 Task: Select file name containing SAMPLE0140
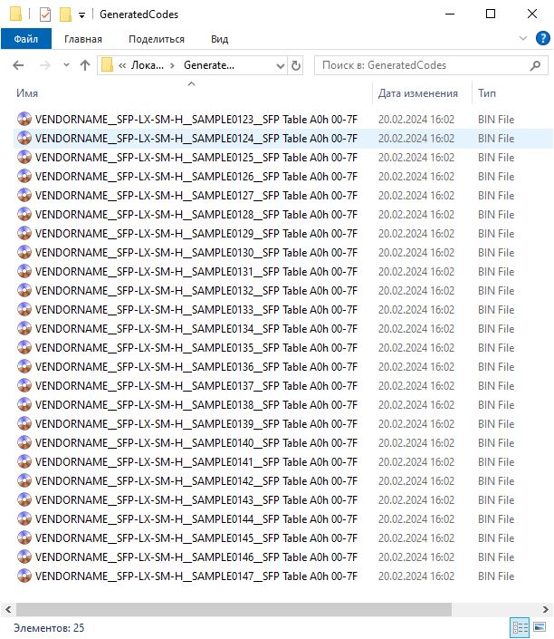(x=196, y=443)
